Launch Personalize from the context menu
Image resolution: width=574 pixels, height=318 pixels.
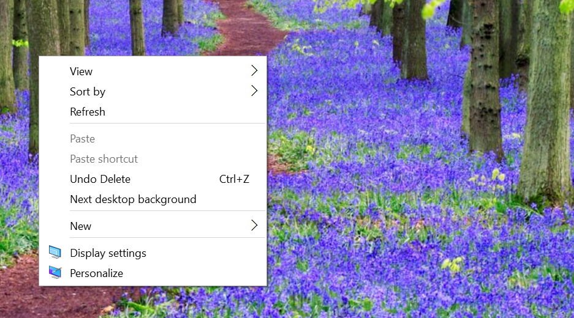(96, 273)
